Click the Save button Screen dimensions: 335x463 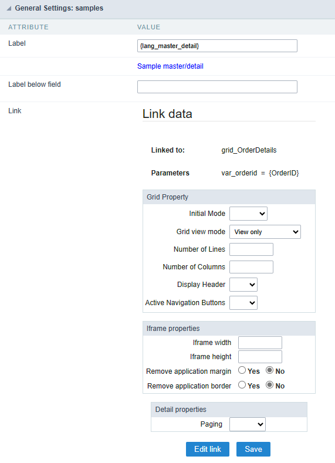(253, 449)
